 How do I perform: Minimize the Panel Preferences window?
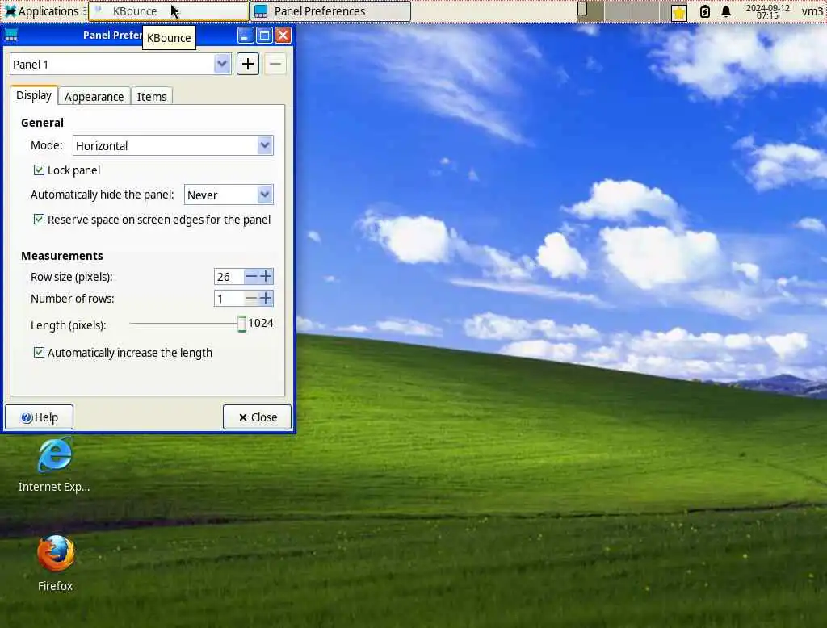246,36
